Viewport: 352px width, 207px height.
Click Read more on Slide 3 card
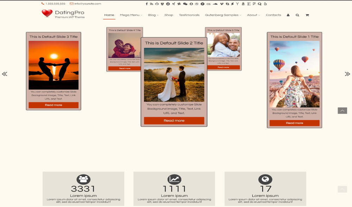coord(54,105)
